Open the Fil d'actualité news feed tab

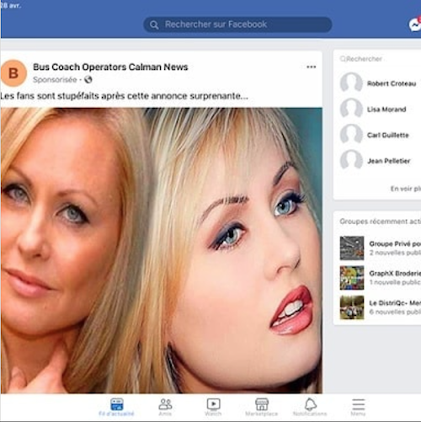(116, 407)
